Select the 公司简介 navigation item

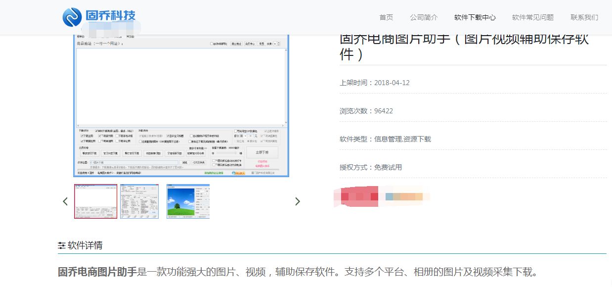pyautogui.click(x=423, y=17)
